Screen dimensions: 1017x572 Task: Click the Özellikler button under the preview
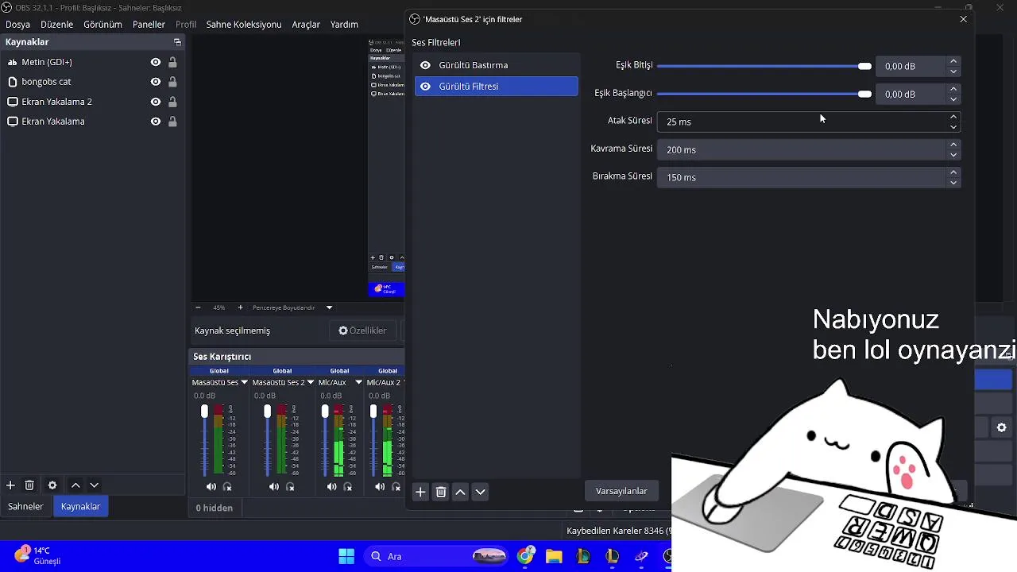[362, 330]
